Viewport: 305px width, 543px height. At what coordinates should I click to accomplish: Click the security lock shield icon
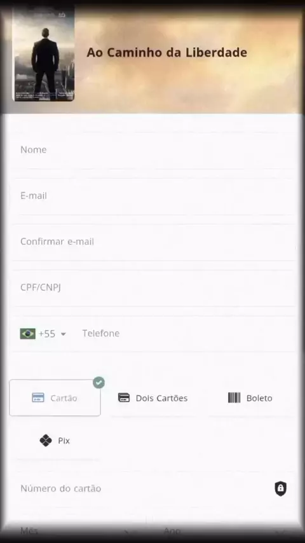click(x=280, y=488)
